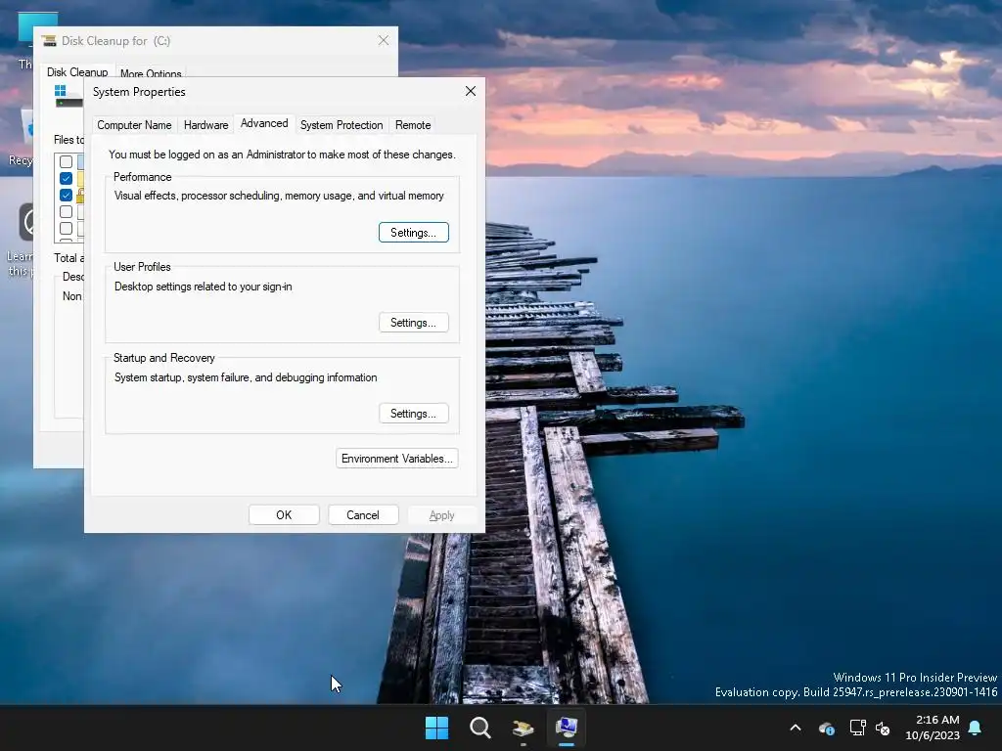Cancel the System Properties dialog
The width and height of the screenshot is (1002, 751).
363,514
